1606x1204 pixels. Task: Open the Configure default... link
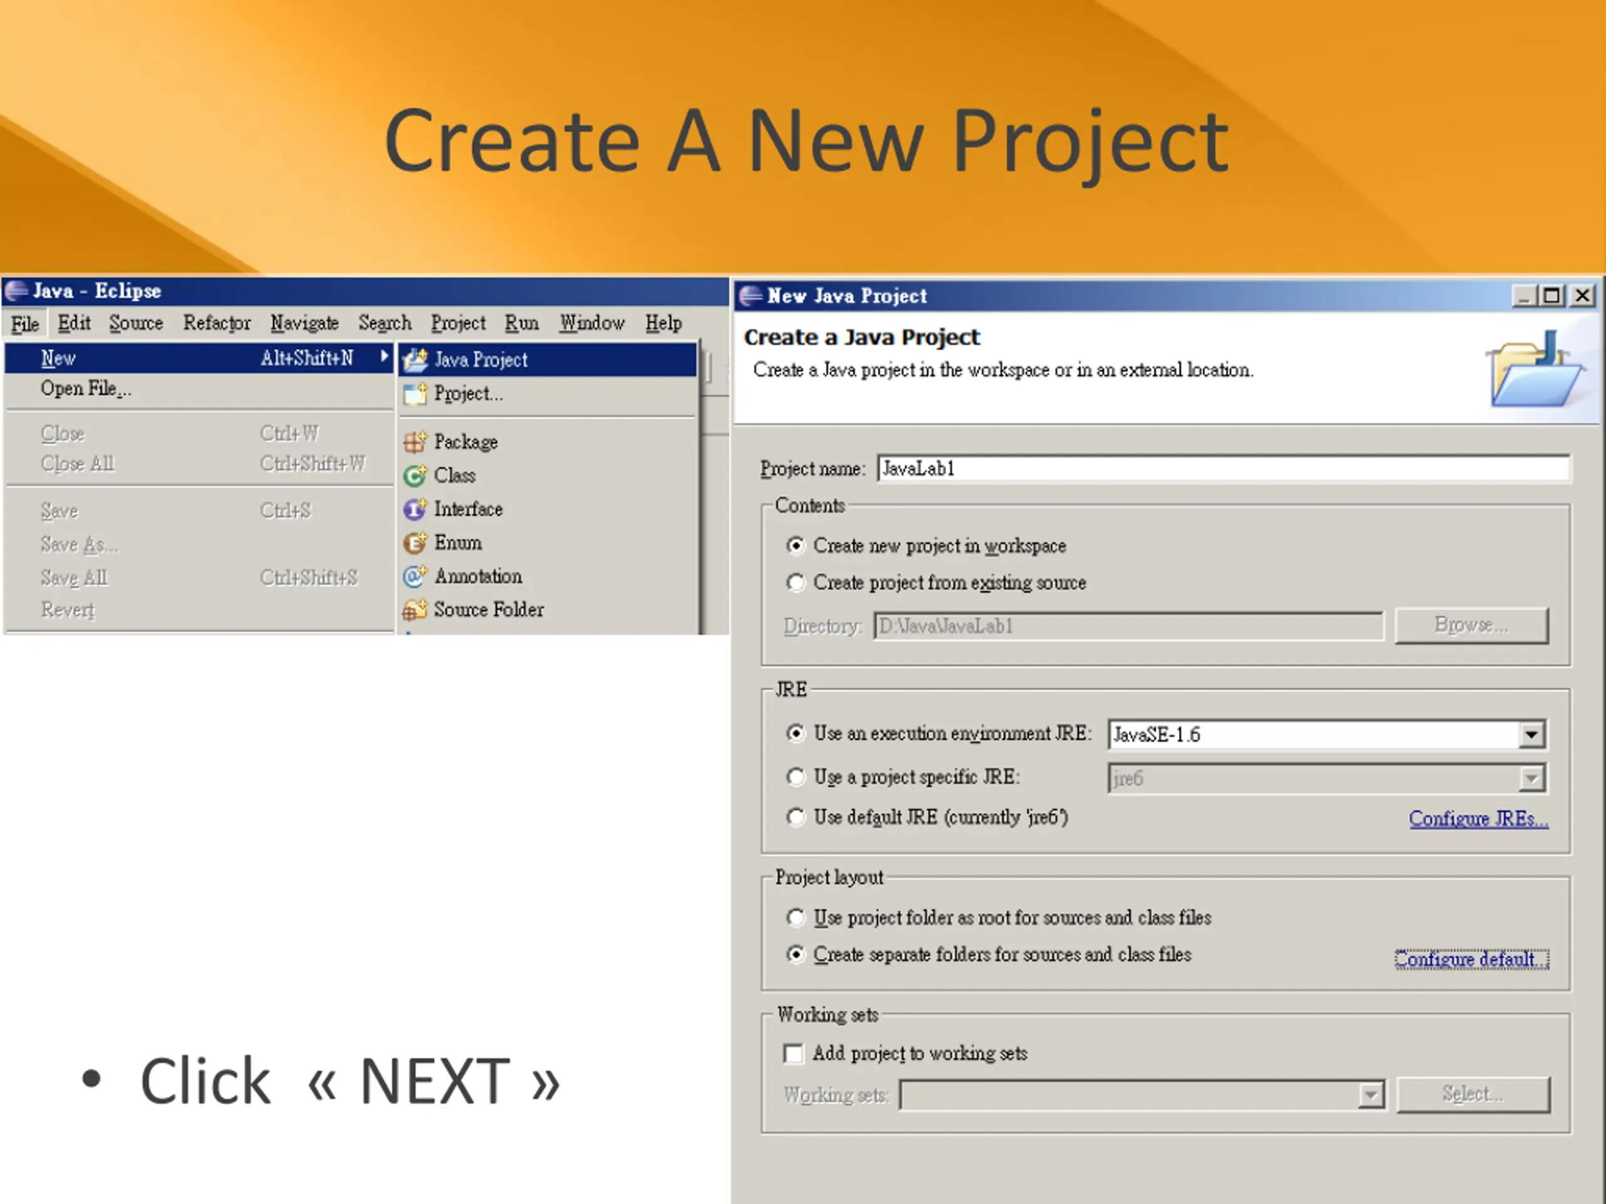[1472, 959]
